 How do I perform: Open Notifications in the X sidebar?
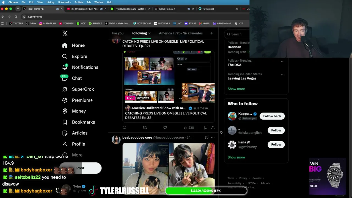pos(80,67)
